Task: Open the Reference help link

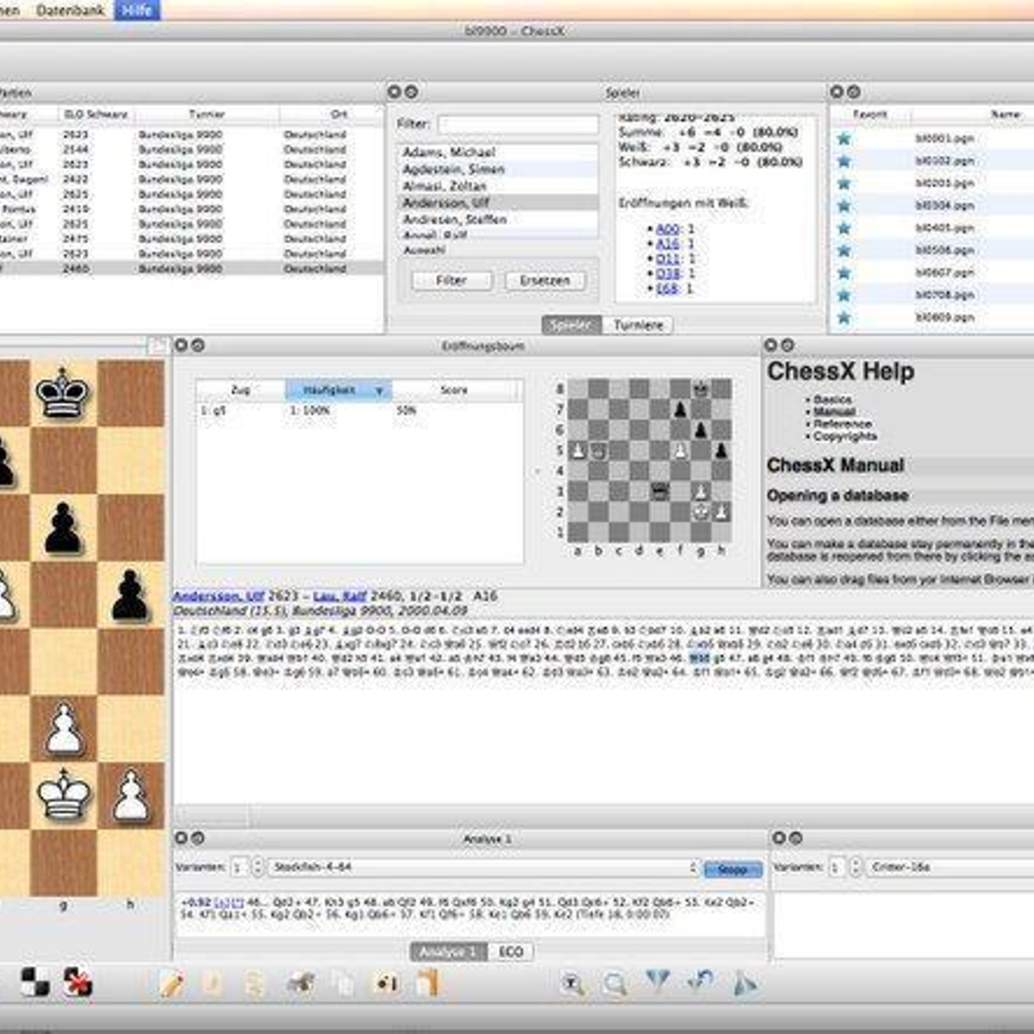Action: pyautogui.click(x=843, y=424)
